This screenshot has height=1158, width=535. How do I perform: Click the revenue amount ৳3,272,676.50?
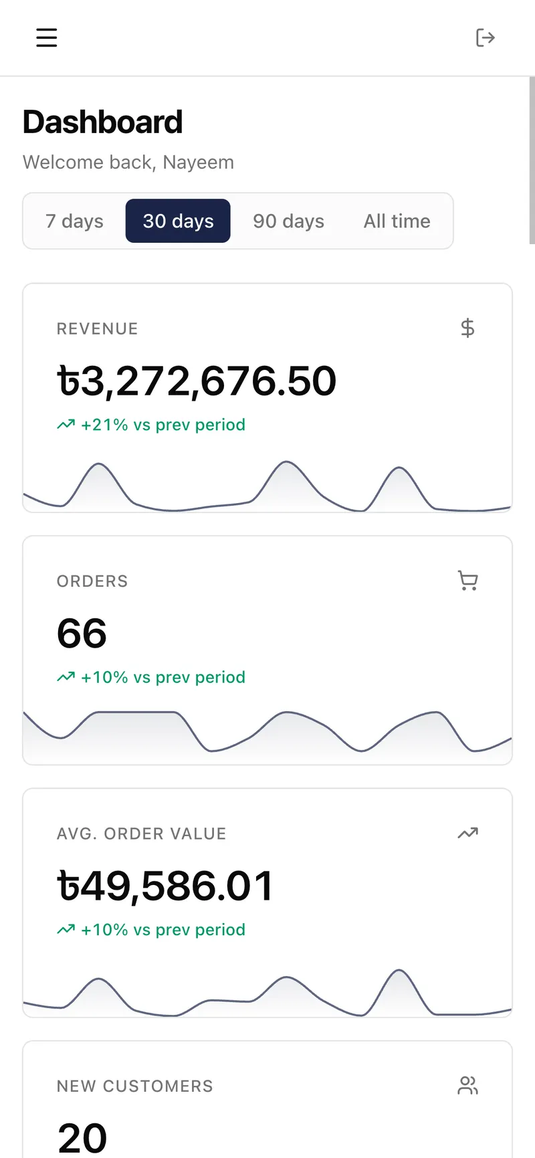(197, 381)
